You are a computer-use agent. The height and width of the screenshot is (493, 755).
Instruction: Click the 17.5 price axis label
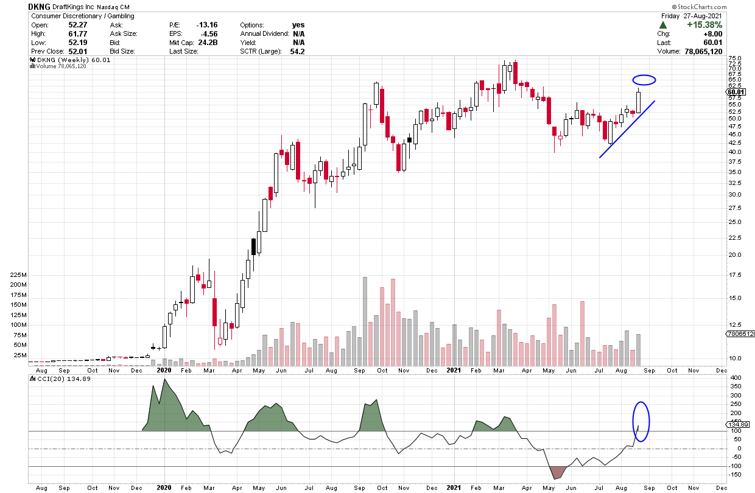coord(735,275)
